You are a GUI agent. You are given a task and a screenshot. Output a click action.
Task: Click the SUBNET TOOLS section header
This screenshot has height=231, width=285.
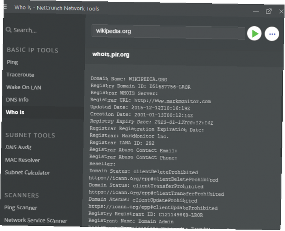(30, 135)
